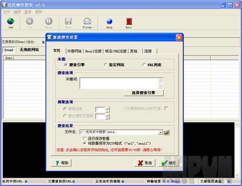
Task: Click the Stop toolbar icon
Action: pos(29,23)
